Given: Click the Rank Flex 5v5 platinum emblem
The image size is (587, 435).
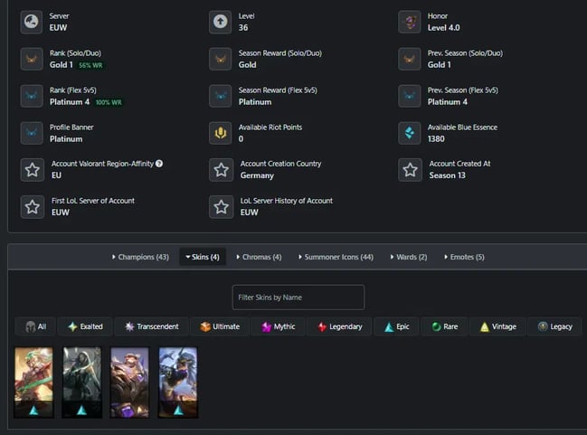Looking at the screenshot, I should [x=32, y=96].
